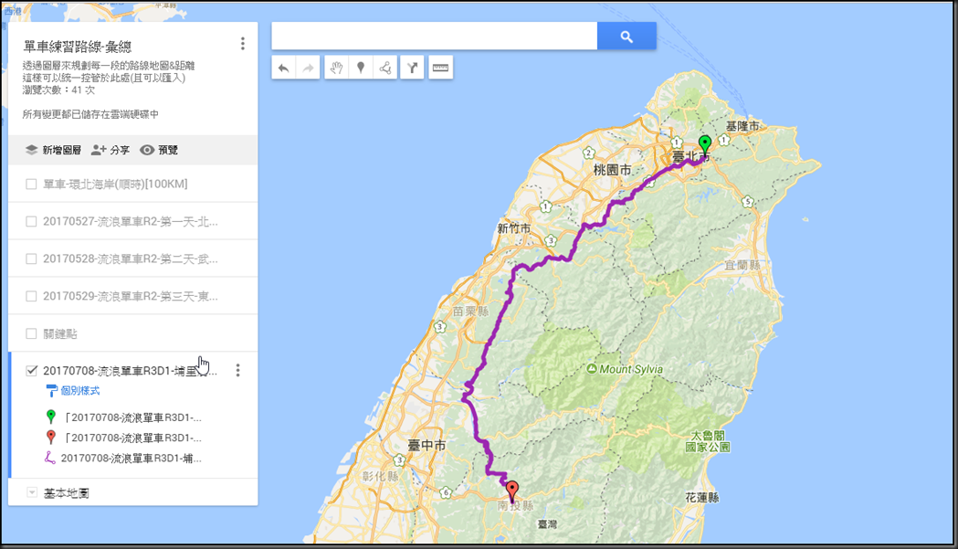Viewport: 958px width, 549px height.
Task: Open the map title options menu
Action: [x=243, y=44]
